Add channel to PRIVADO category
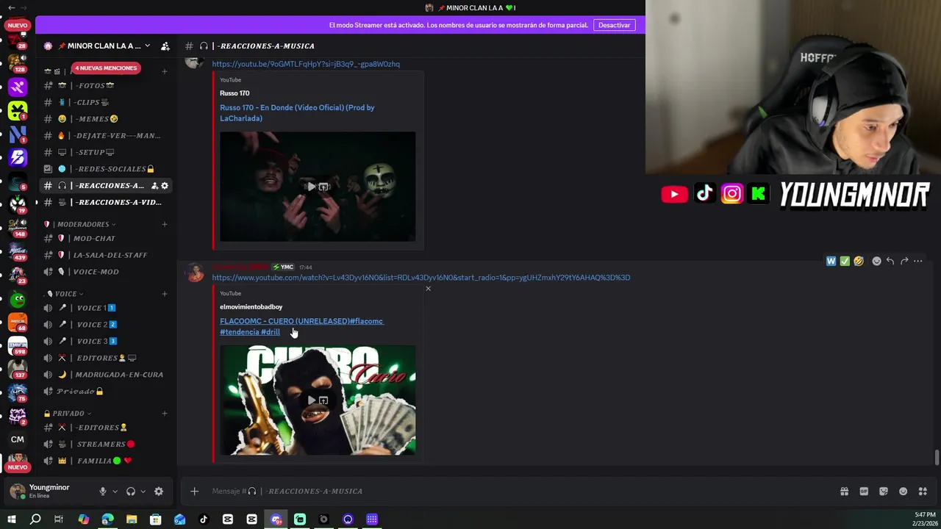This screenshot has width=941, height=529. tap(165, 414)
